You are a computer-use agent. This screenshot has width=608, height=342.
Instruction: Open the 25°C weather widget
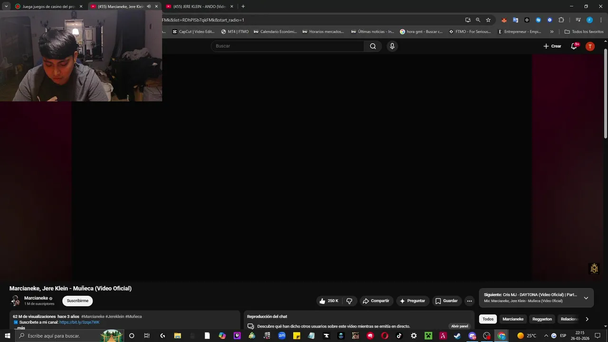pos(527,336)
